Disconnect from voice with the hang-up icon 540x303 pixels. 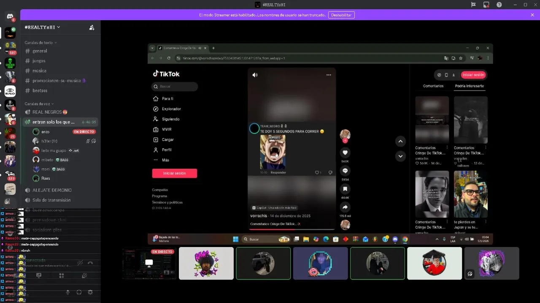click(90, 263)
